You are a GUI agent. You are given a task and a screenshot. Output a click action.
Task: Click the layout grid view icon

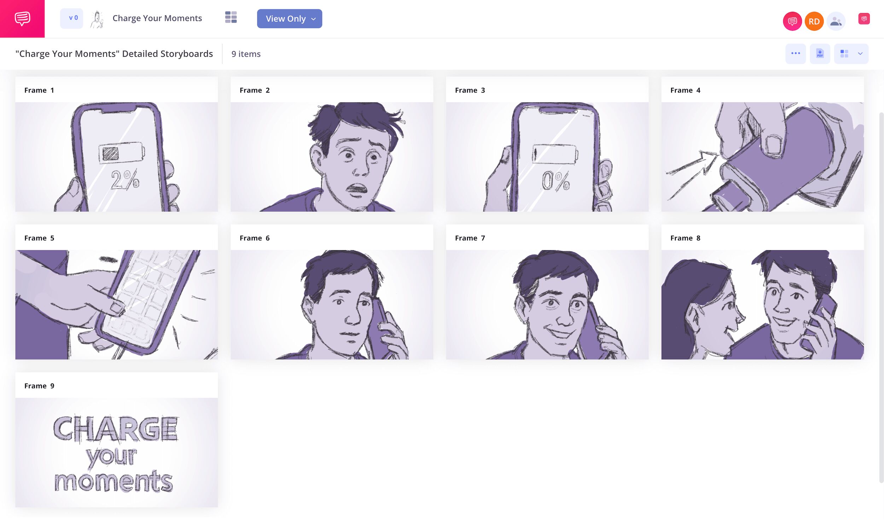click(x=844, y=54)
